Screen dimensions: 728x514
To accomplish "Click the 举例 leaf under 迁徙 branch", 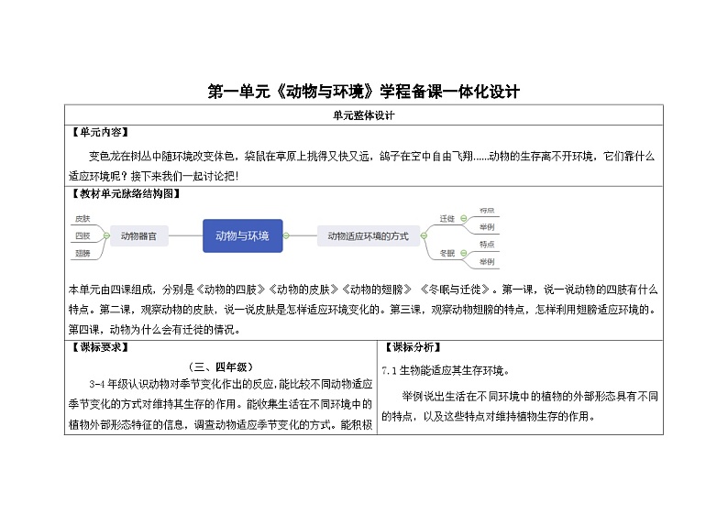I will pos(487,227).
